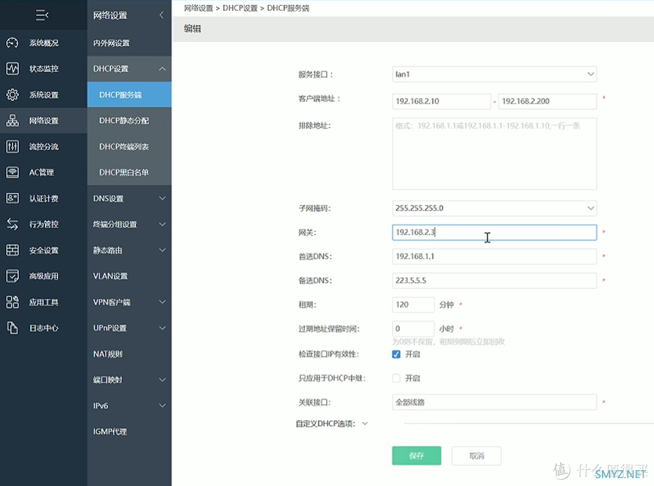Screen dimensions: 654x486
Task: Click the 网络设置 breadcrumb link
Action: (x=199, y=8)
